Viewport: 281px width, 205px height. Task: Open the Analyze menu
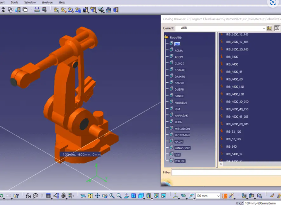coord(47,2)
